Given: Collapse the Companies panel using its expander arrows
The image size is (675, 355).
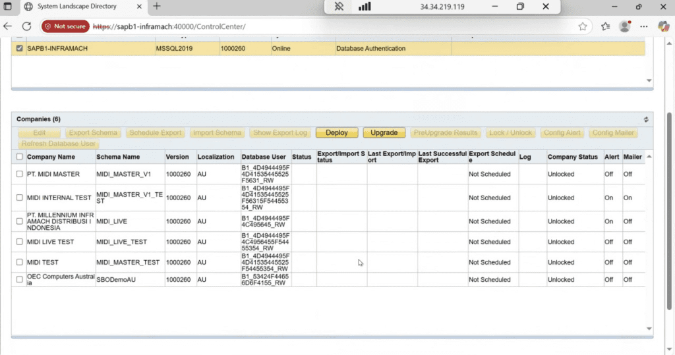Looking at the screenshot, I should 646,119.
